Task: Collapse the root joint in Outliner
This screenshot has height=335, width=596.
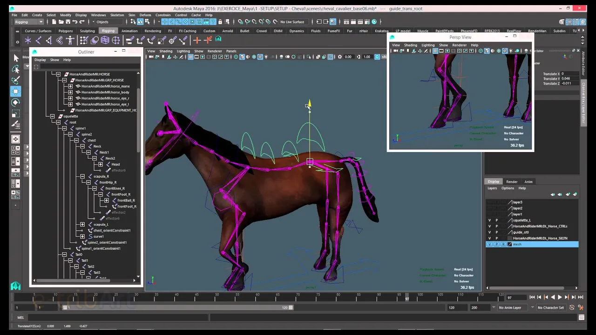Action: click(x=58, y=122)
